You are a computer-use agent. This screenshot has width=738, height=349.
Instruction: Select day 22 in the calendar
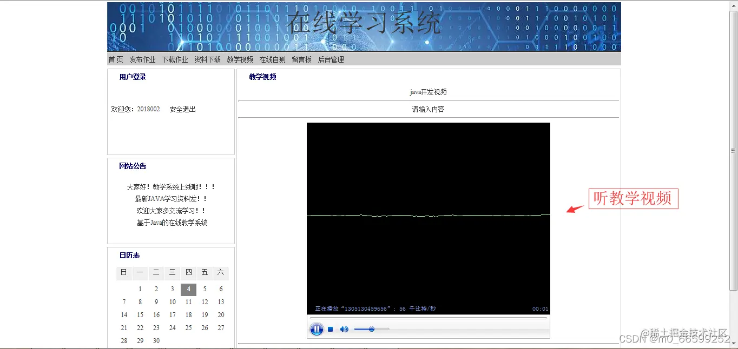140,328
